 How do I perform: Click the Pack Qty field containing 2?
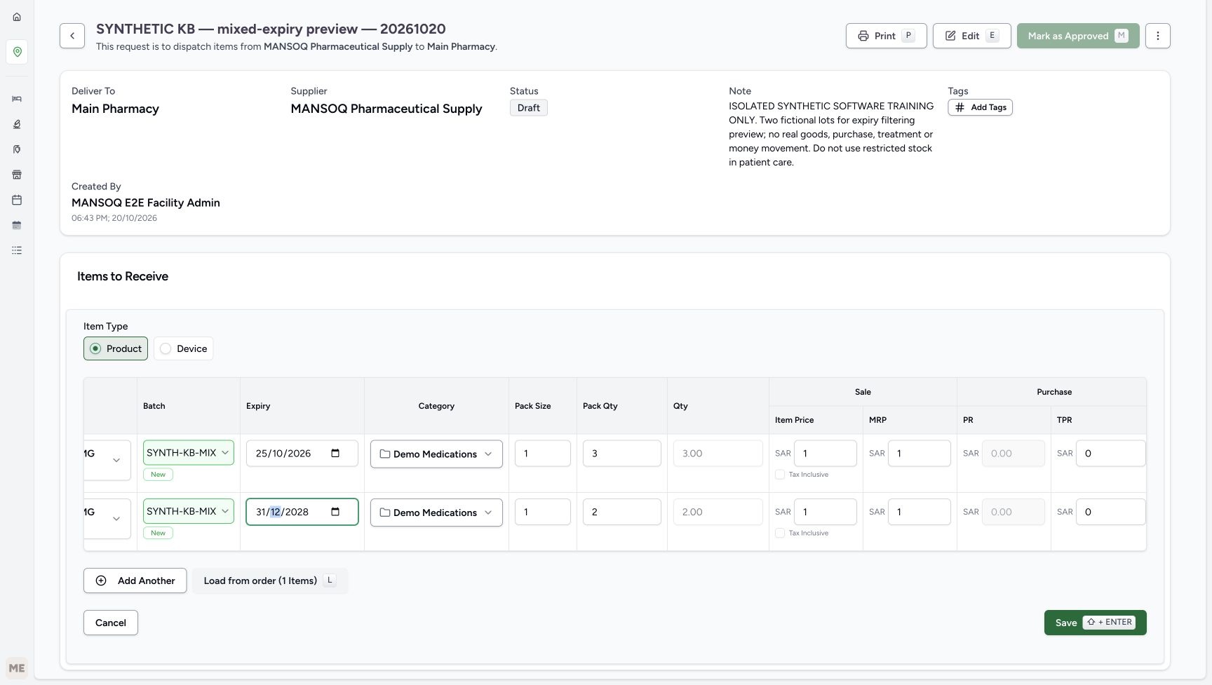point(622,512)
